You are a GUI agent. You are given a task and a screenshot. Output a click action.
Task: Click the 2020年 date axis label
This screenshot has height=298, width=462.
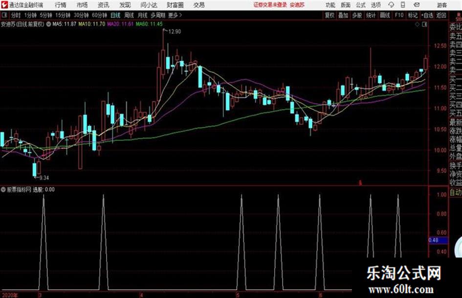click(x=10, y=296)
